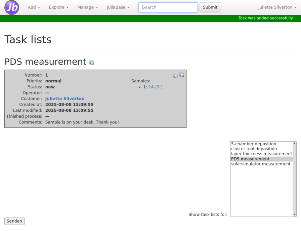The width and height of the screenshot is (301, 231).
Task: Click the Submit search button
Action: pos(210,7)
